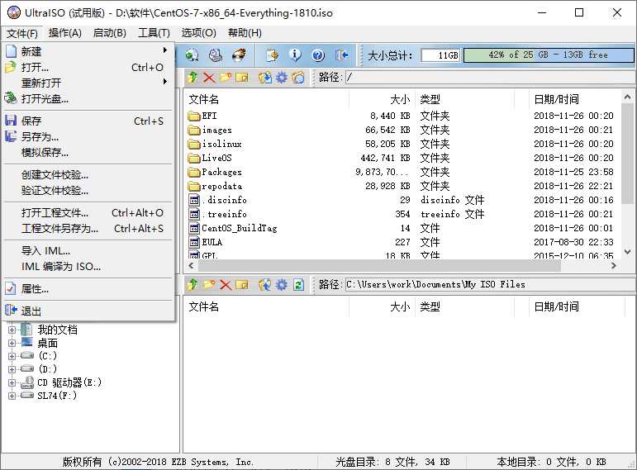Viewport: 637px width, 470px height.
Task: Click the blue gear icon in local pane toolbar
Action: tap(281, 285)
